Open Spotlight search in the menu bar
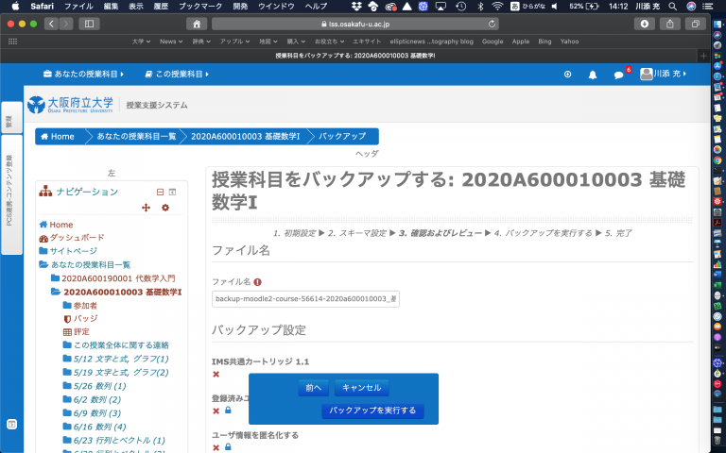Viewport: 726px width, 453px height. (x=672, y=7)
